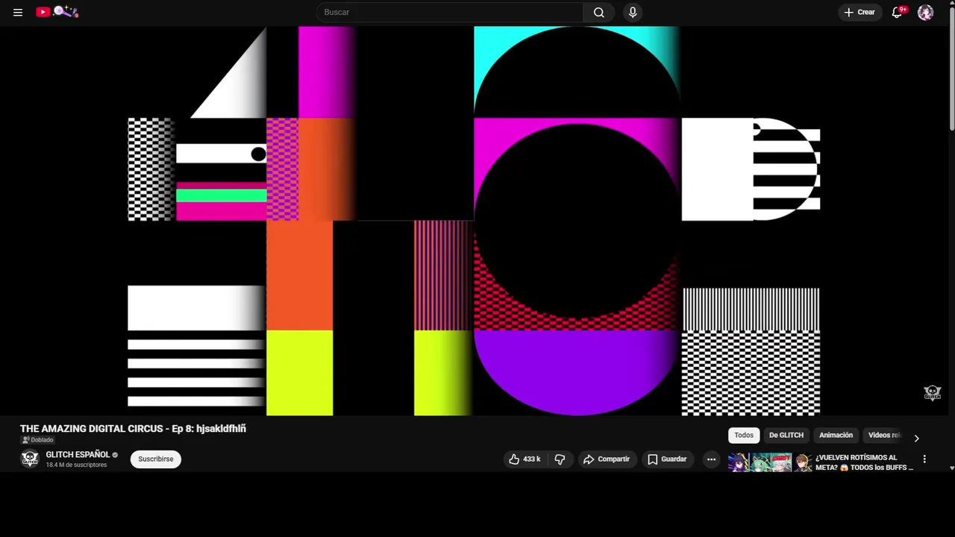The width and height of the screenshot is (955, 537).
Task: Click the Buscar search field
Action: click(450, 12)
